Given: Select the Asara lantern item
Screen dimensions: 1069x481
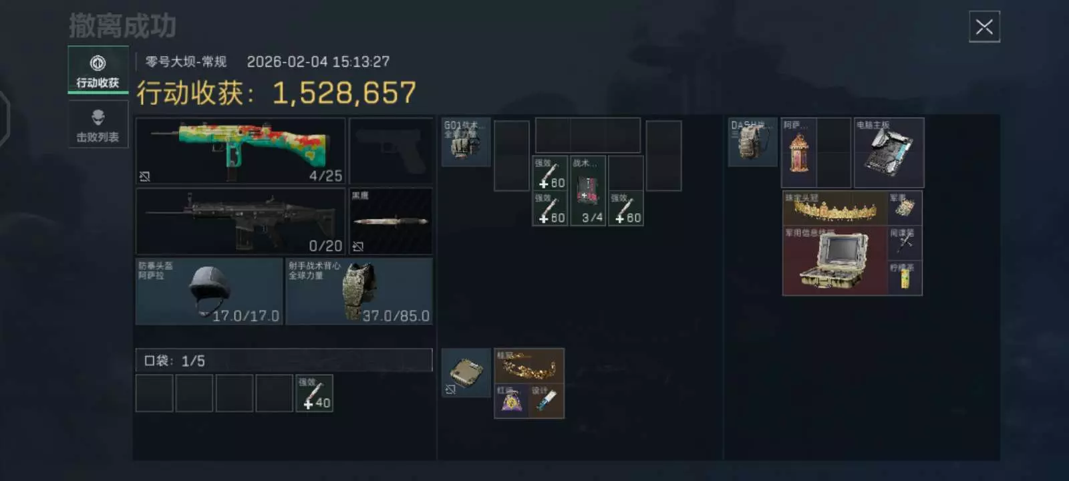Looking at the screenshot, I should [x=799, y=152].
